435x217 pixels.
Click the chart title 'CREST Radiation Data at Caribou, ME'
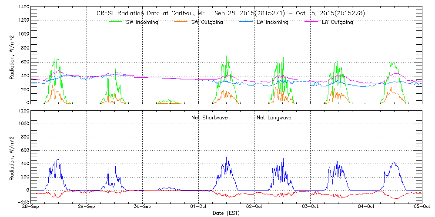point(148,13)
